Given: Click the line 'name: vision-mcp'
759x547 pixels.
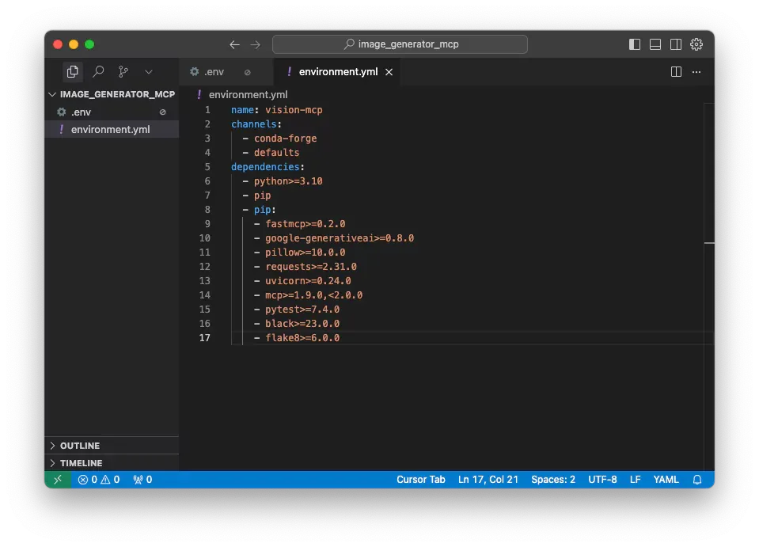Looking at the screenshot, I should [276, 110].
